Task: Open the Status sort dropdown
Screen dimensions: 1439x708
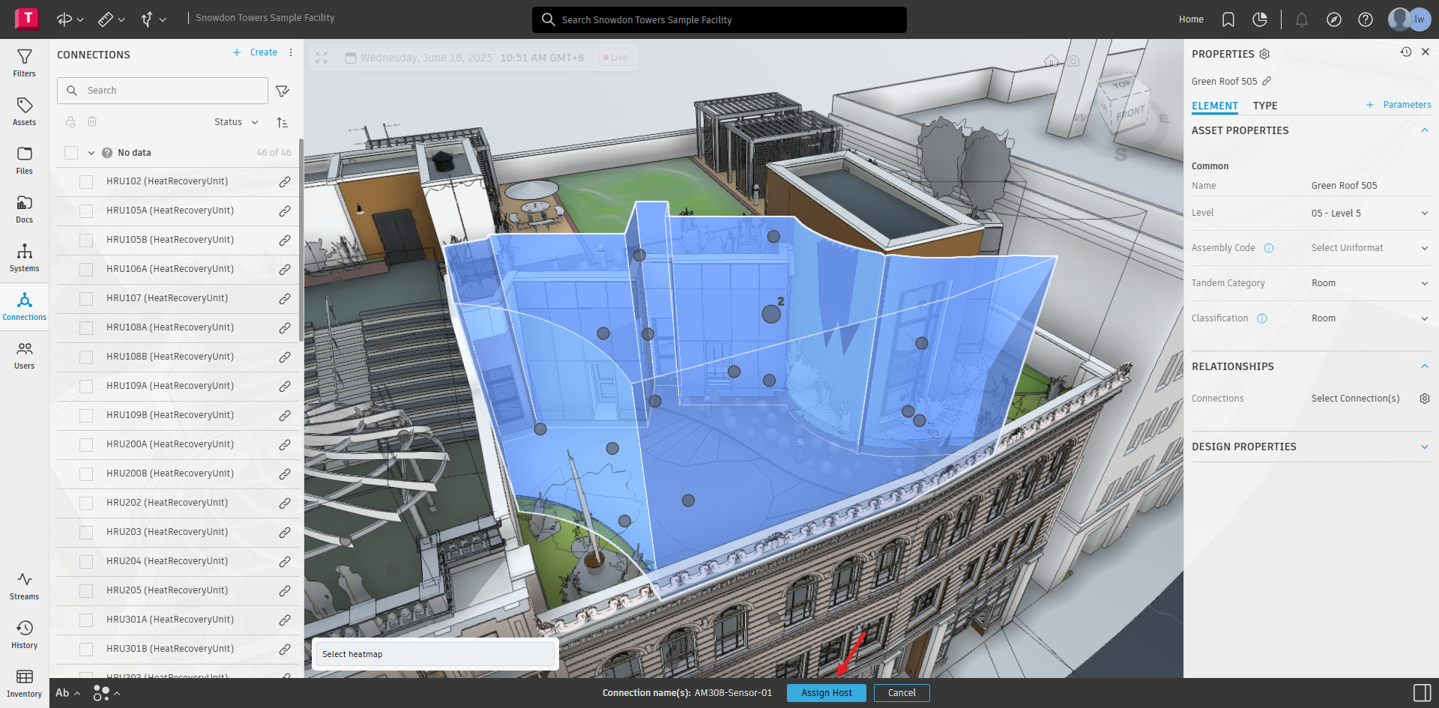Action: 236,122
